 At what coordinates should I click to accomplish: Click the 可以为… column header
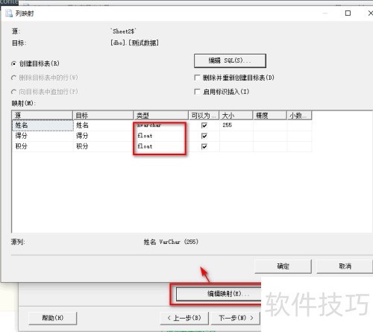pyautogui.click(x=204, y=116)
